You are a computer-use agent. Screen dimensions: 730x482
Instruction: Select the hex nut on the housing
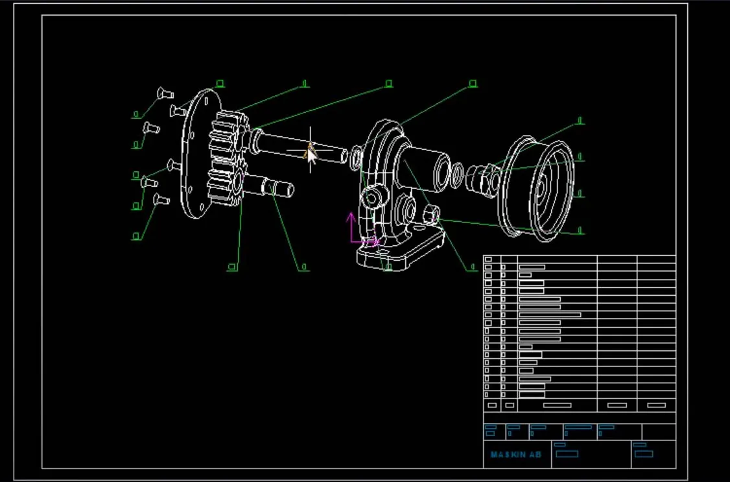point(431,214)
